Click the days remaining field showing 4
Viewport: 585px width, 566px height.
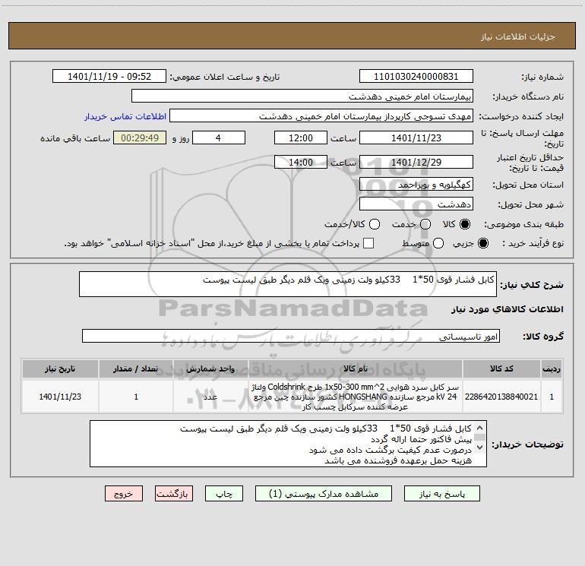pyautogui.click(x=219, y=138)
